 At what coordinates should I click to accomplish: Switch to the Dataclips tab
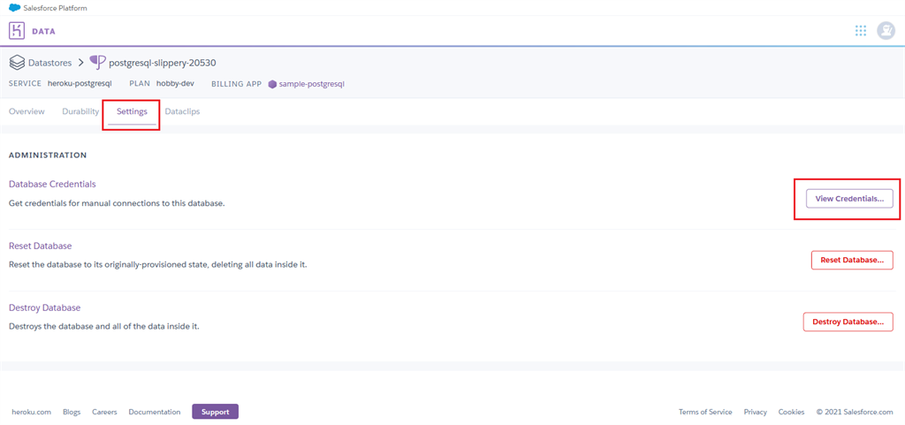point(182,111)
